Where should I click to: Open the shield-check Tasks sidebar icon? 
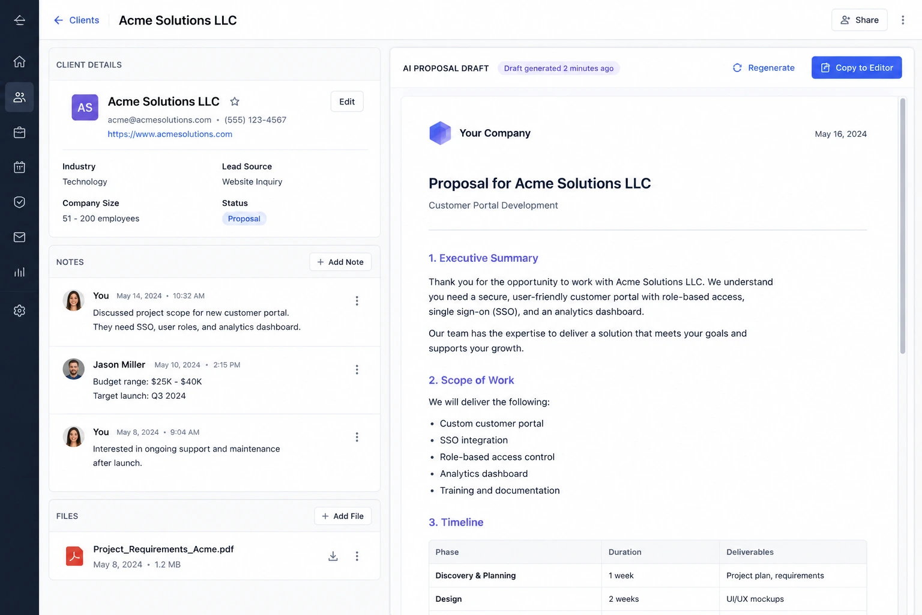click(x=19, y=202)
